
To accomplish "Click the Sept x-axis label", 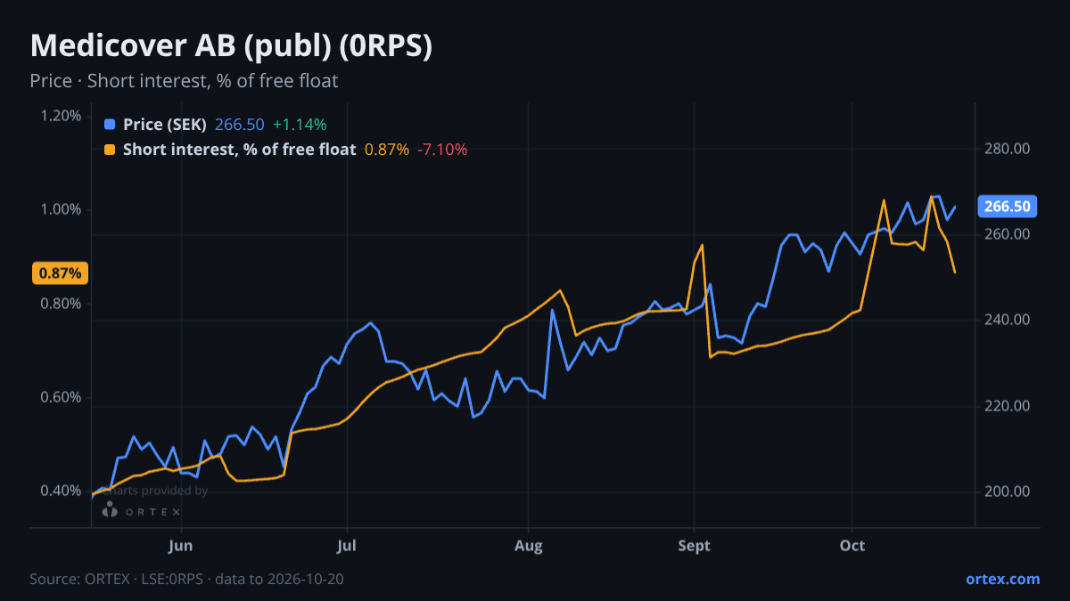I will click(694, 545).
